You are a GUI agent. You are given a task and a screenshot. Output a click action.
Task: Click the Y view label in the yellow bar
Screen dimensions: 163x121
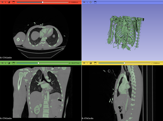coord(87,63)
